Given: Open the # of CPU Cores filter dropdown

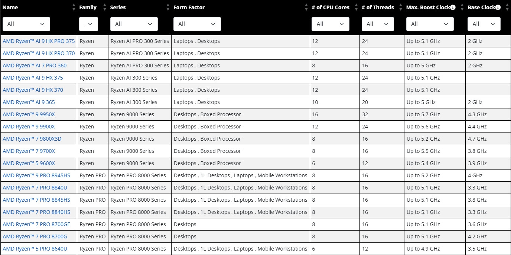Looking at the screenshot, I should point(331,24).
